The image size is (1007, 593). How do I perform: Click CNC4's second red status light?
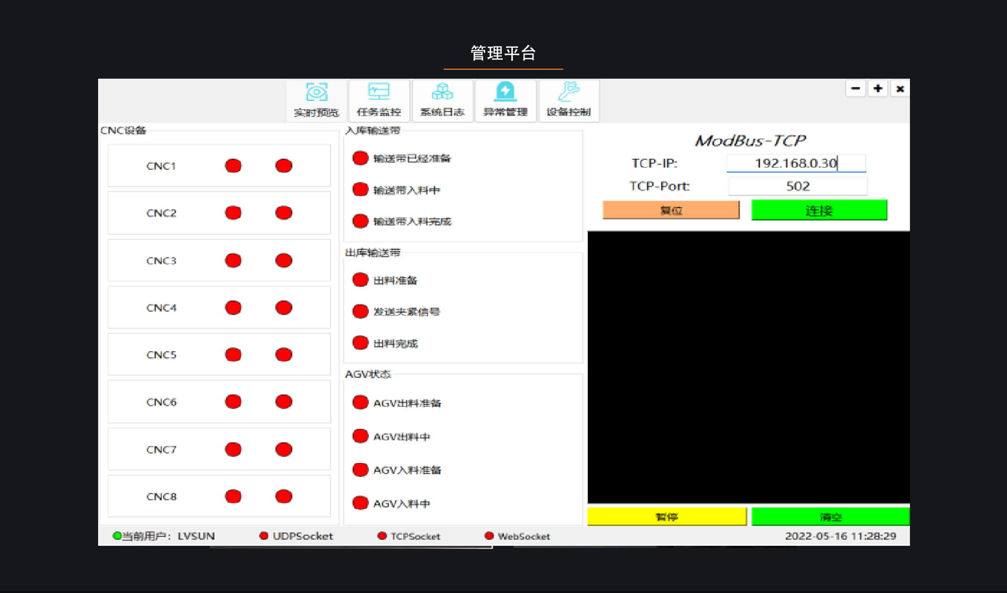coord(283,308)
